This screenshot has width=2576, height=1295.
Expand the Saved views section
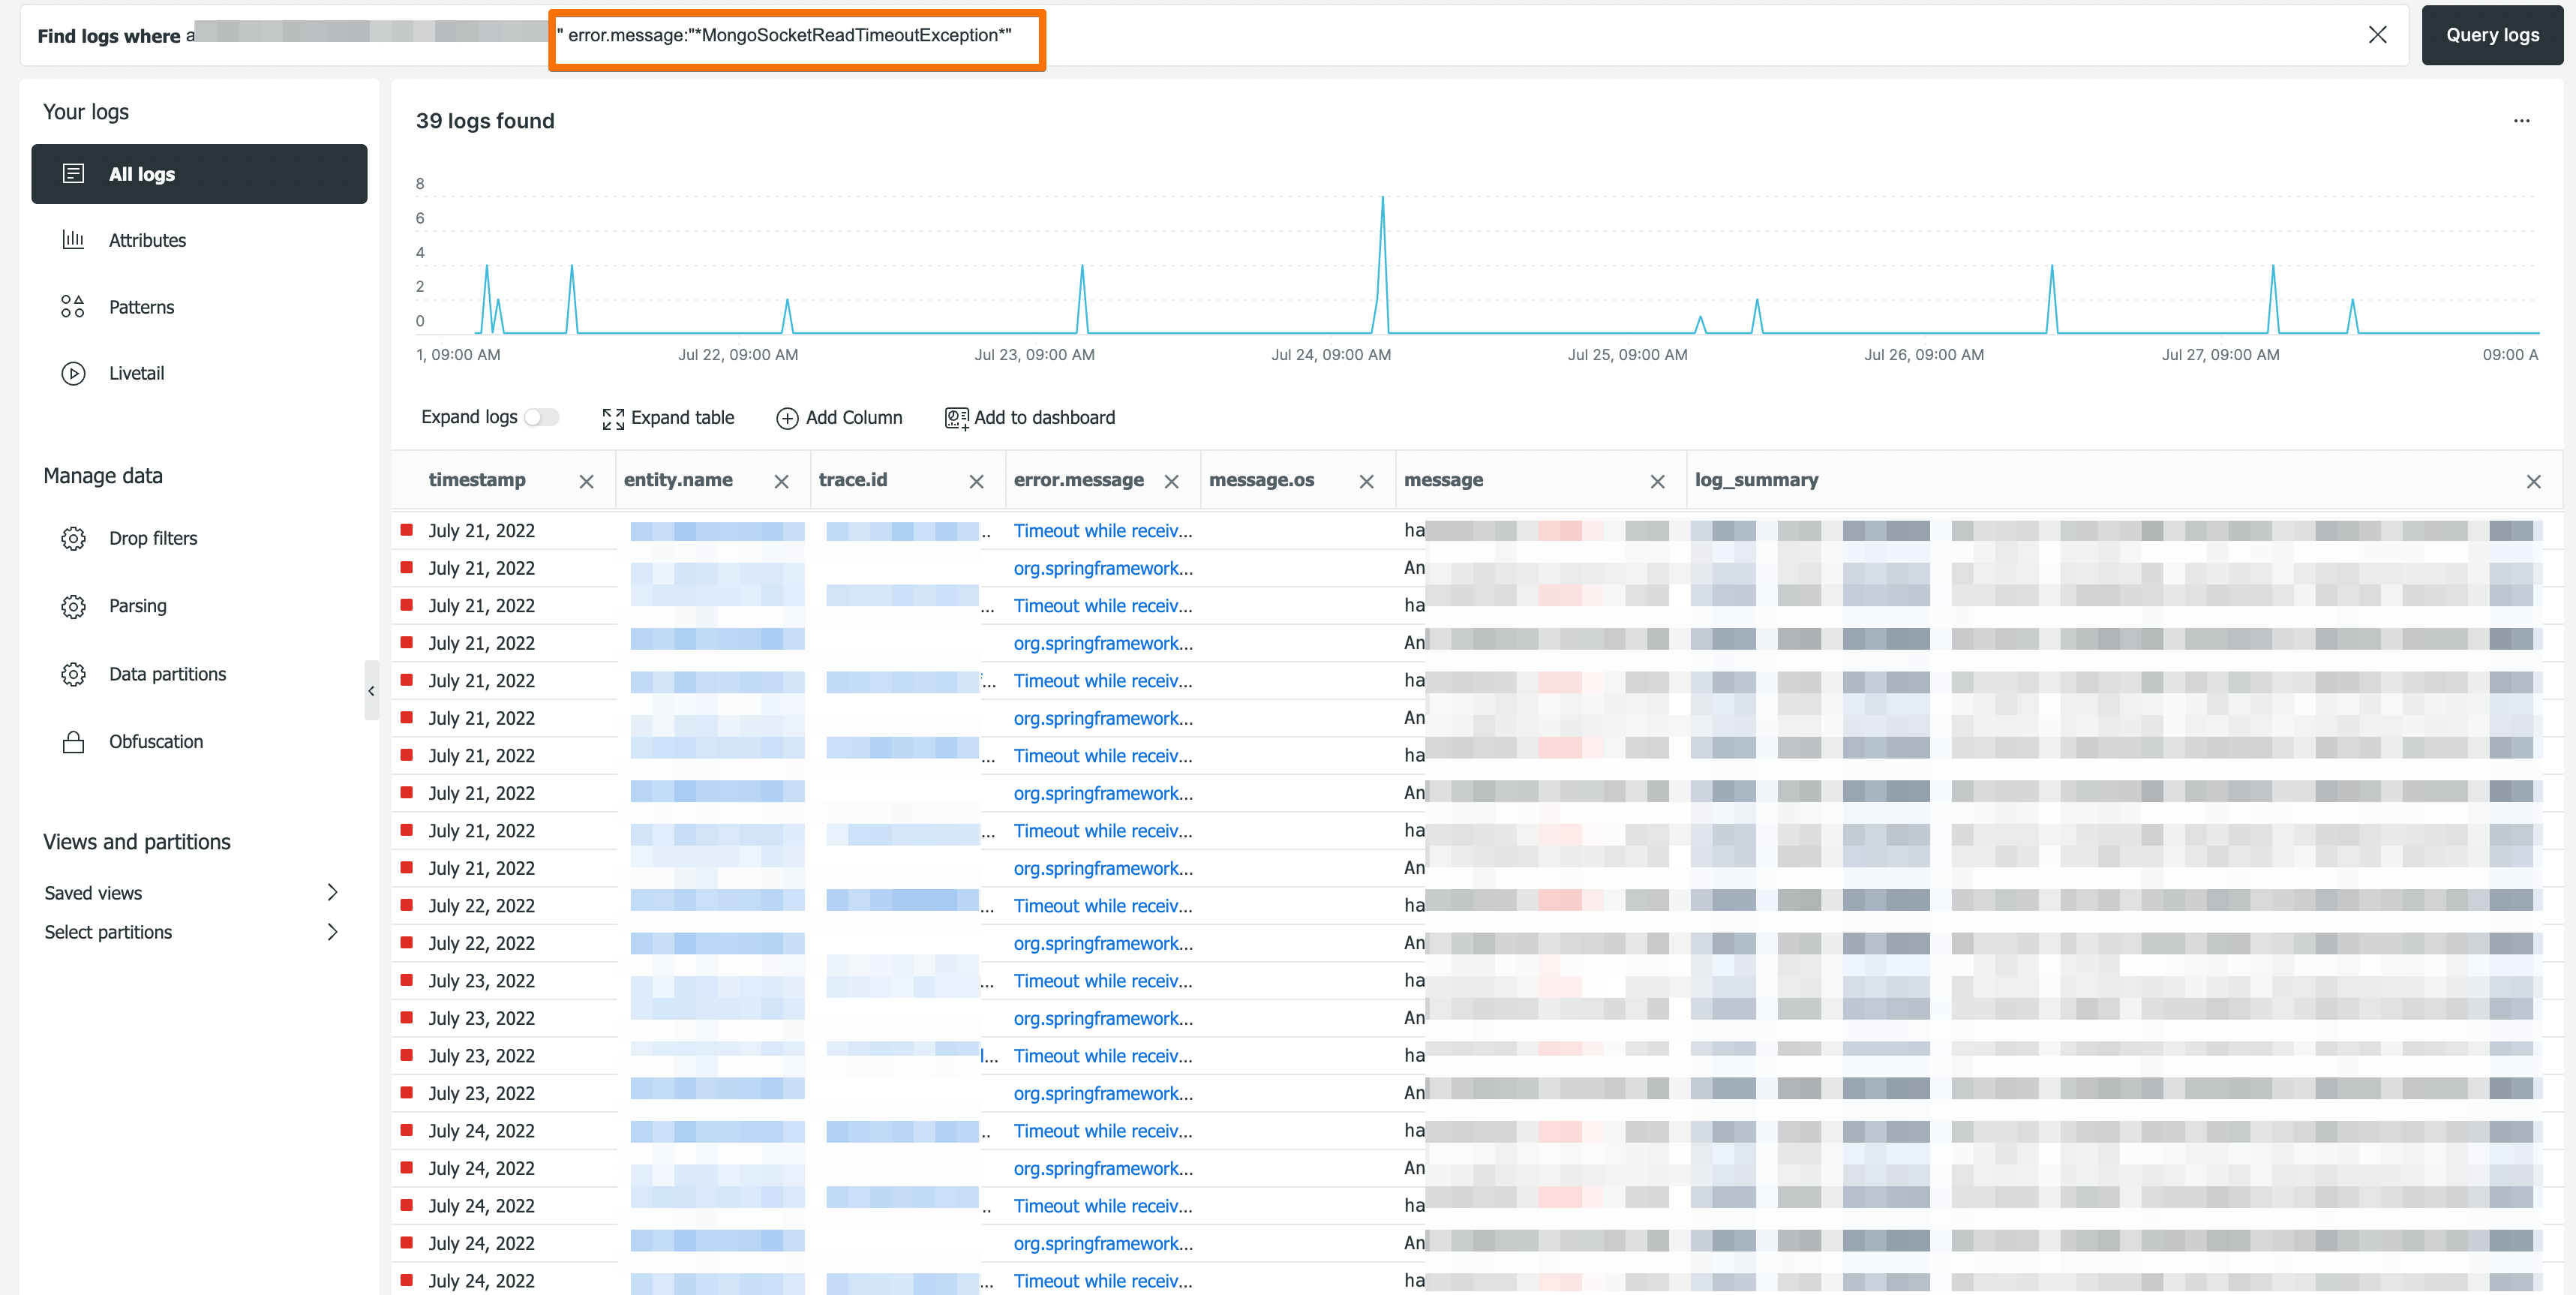(192, 893)
